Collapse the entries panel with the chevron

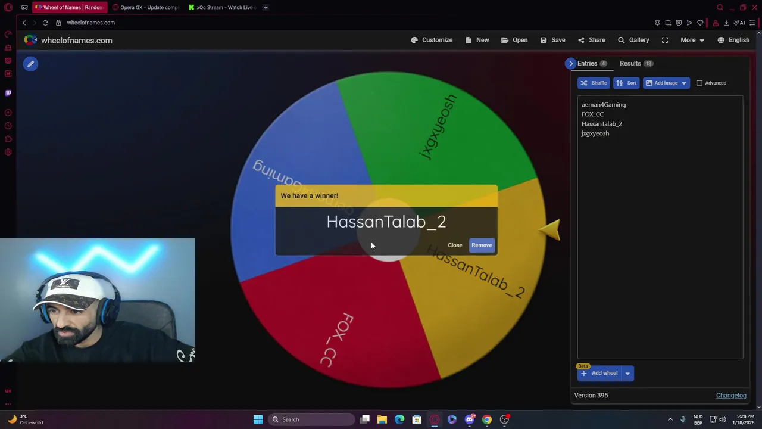coord(571,63)
